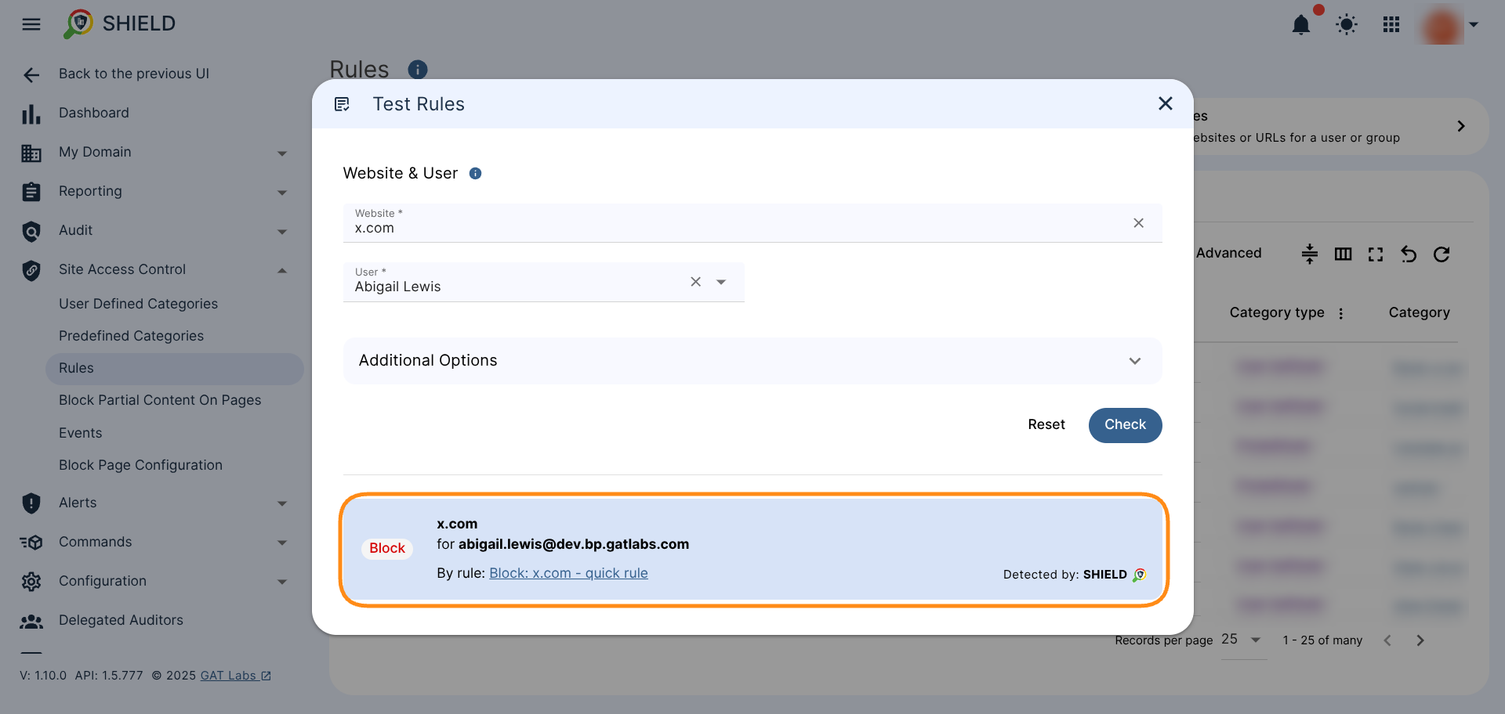Go to the next page of records

tap(1420, 640)
